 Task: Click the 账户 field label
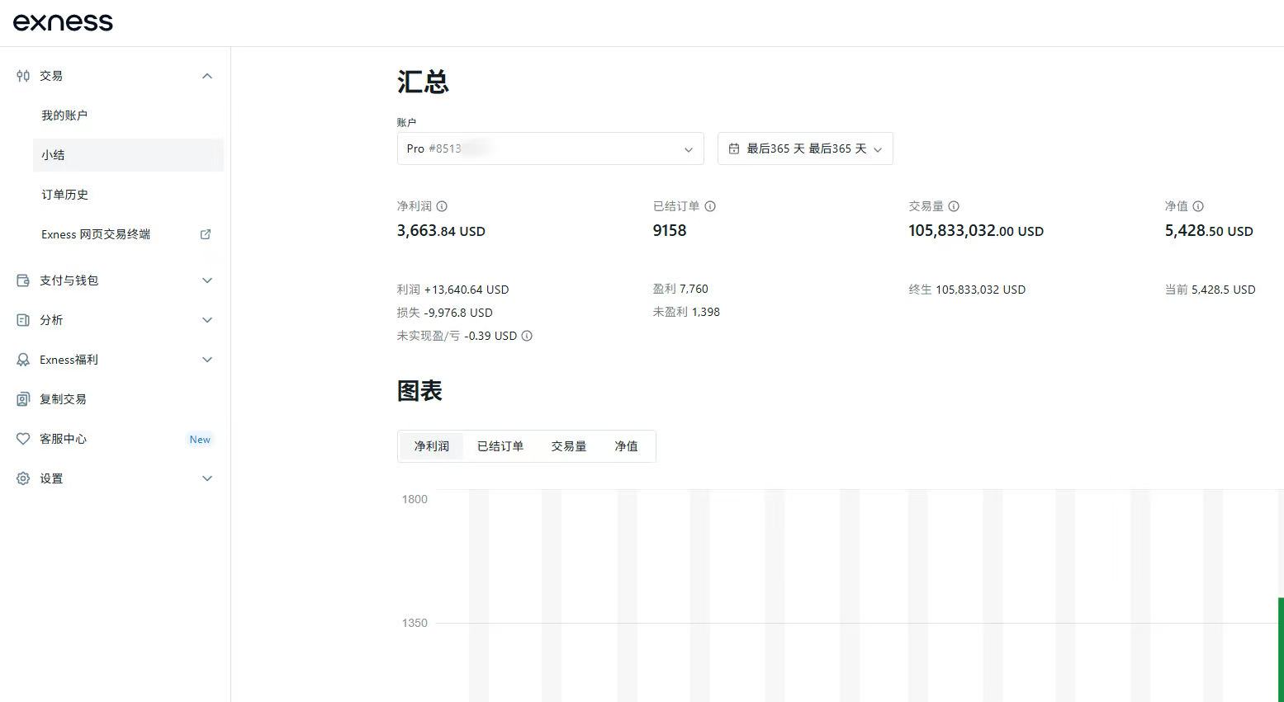(406, 122)
